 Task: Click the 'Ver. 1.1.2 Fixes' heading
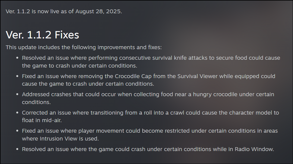click(x=42, y=35)
